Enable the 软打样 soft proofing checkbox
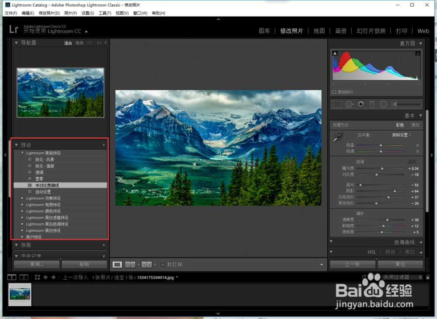 point(163,264)
